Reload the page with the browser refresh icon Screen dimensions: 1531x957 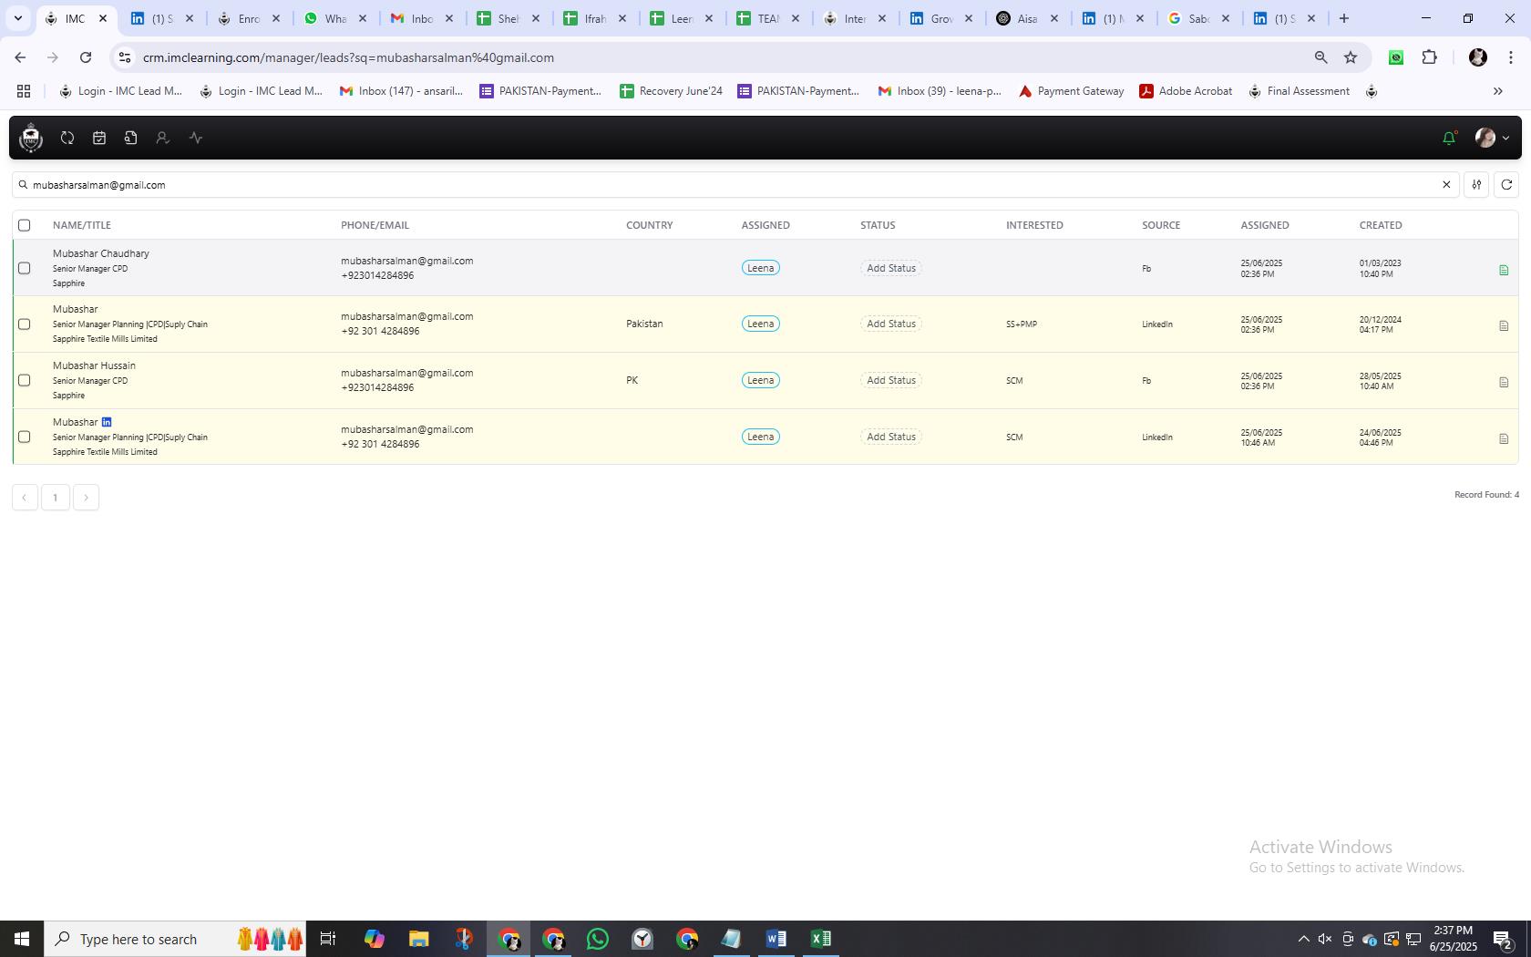pos(86,57)
